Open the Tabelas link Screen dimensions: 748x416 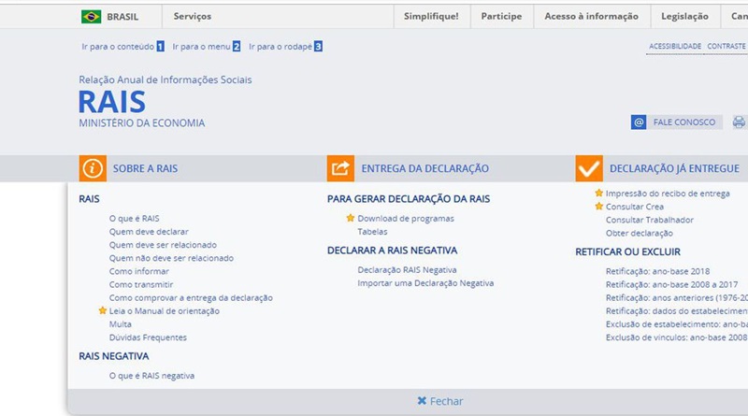[x=372, y=232]
